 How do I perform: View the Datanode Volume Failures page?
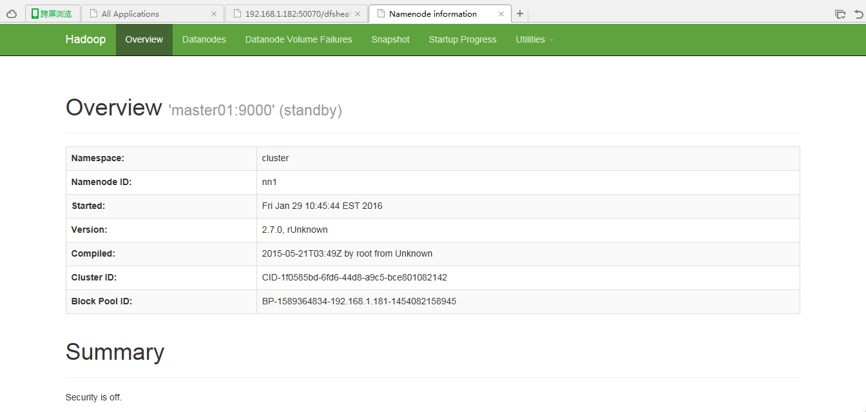pyautogui.click(x=298, y=39)
